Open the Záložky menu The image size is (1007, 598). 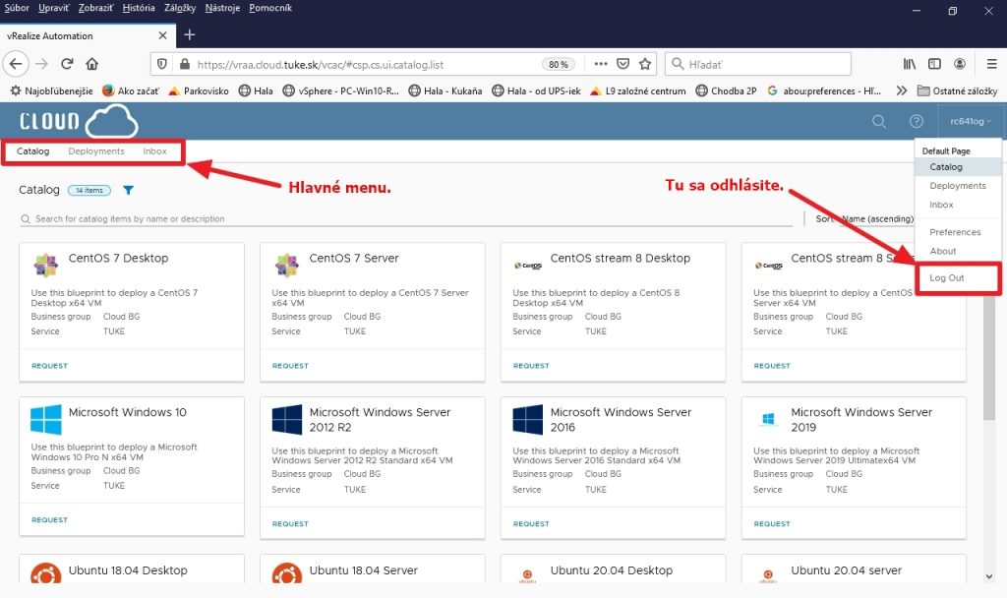[x=180, y=8]
